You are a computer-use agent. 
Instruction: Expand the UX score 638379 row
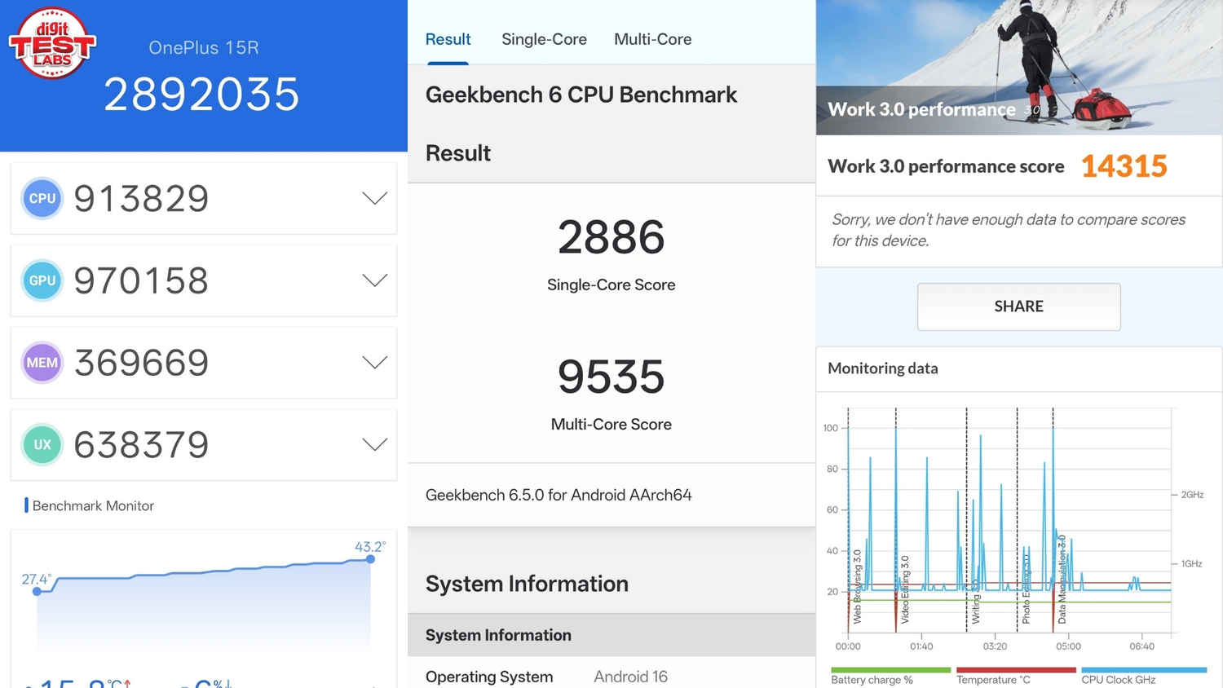[374, 444]
